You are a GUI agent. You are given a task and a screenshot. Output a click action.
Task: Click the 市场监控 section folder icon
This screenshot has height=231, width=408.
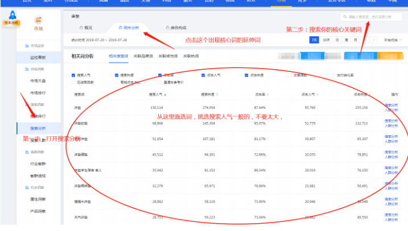(26, 45)
